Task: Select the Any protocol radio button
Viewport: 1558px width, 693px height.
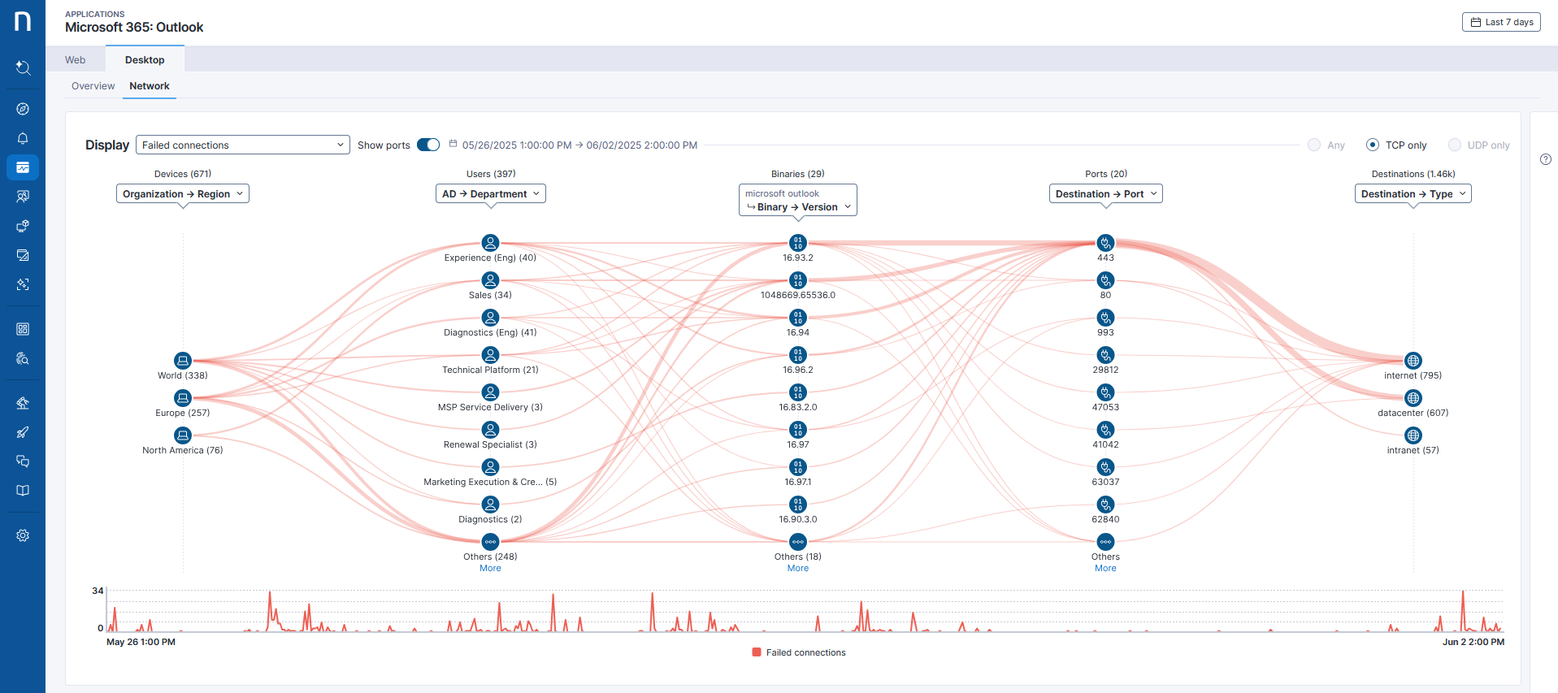Action: pyautogui.click(x=1314, y=145)
